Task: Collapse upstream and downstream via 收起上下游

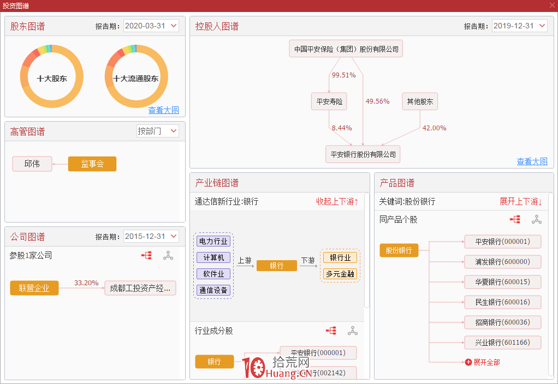Action: click(x=337, y=202)
